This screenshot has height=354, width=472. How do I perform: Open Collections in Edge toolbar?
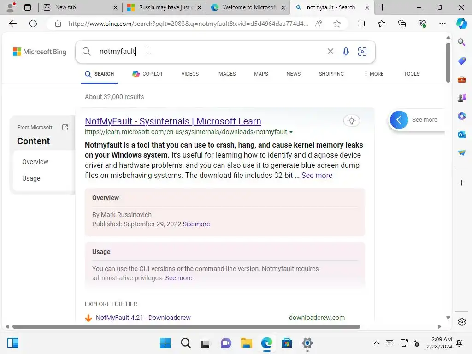pos(402,24)
